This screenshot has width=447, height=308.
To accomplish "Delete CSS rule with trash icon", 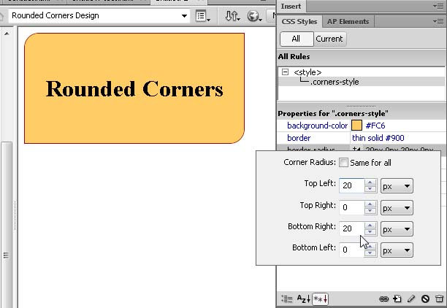I will pos(439,299).
